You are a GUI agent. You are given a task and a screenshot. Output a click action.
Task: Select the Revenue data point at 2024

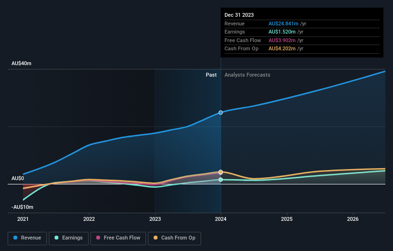click(x=221, y=113)
